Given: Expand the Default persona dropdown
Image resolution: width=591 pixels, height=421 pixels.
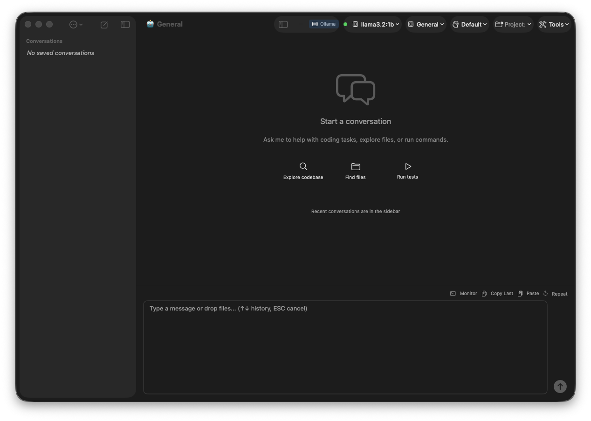Looking at the screenshot, I should pyautogui.click(x=469, y=24).
